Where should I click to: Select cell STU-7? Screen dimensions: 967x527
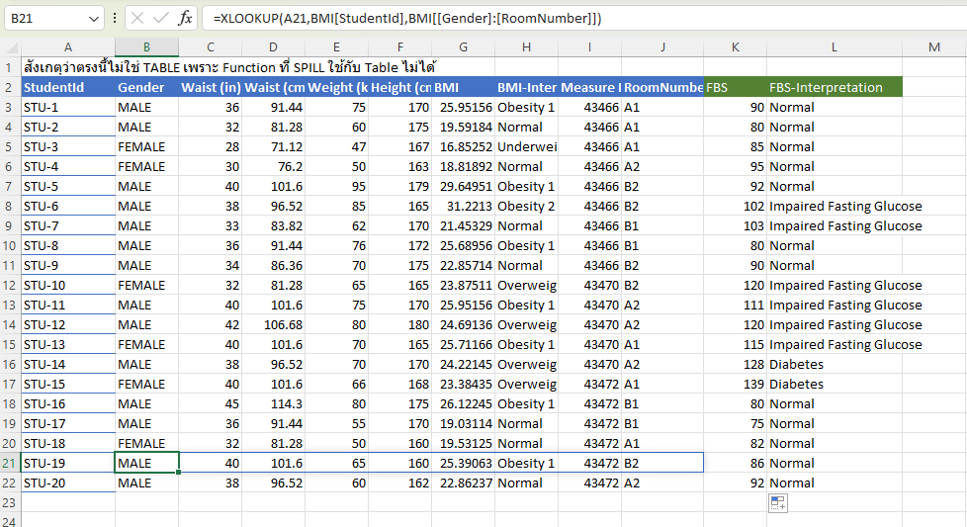pyautogui.click(x=68, y=226)
